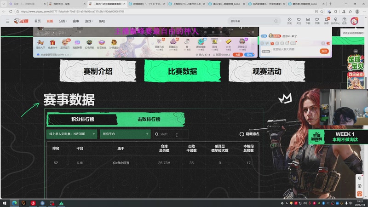Open the 幻境探索 icon in gift bar

tap(89, 44)
